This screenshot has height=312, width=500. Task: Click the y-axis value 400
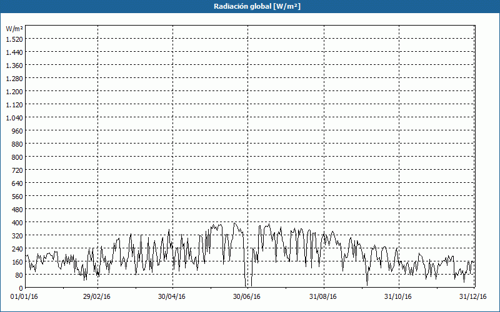coord(17,223)
